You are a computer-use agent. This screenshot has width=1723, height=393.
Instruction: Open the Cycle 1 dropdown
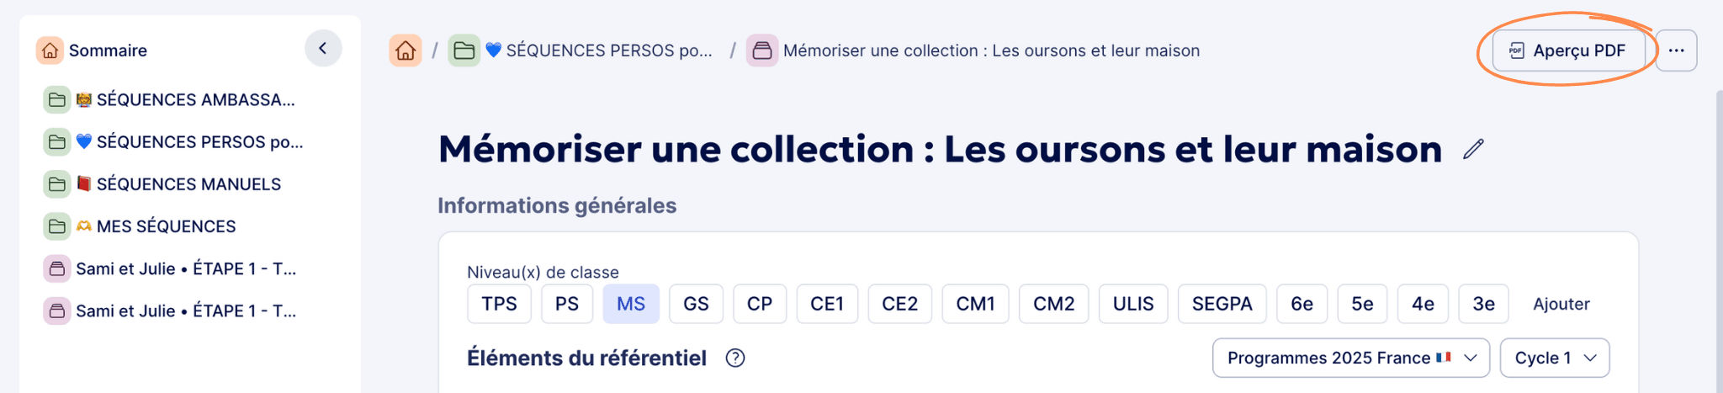click(1554, 358)
